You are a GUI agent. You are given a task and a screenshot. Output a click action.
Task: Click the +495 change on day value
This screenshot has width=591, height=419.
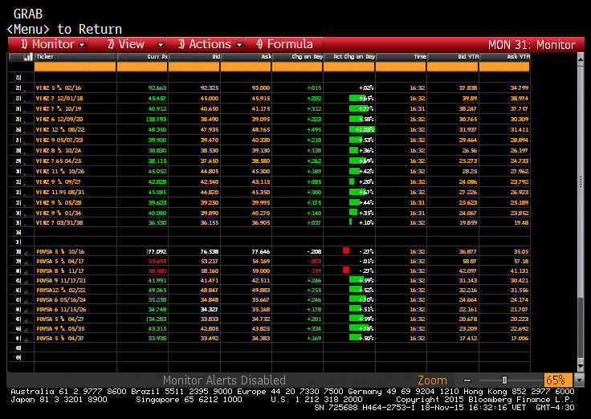(314, 129)
